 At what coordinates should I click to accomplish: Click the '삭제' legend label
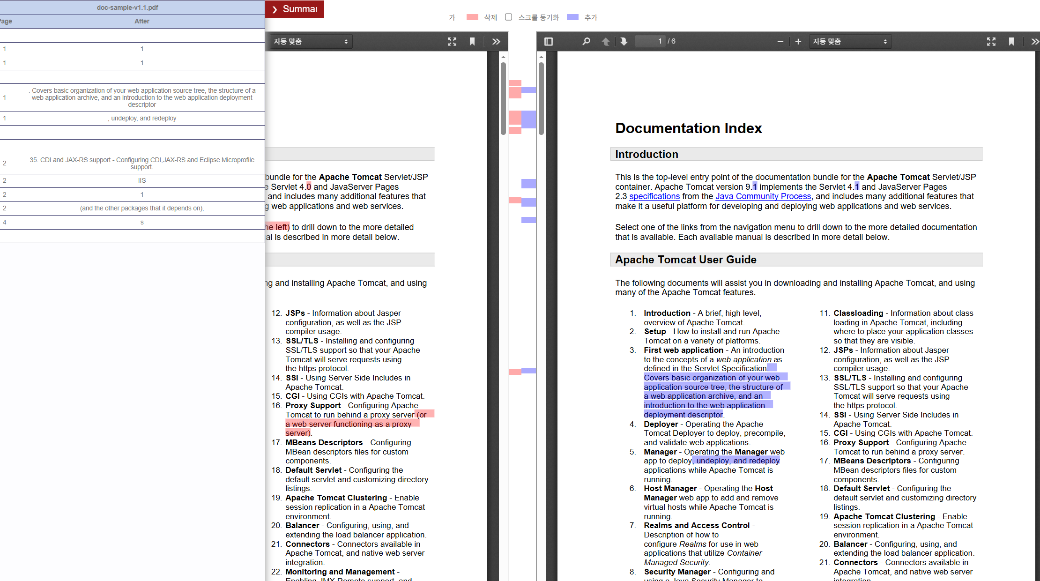[x=490, y=17]
